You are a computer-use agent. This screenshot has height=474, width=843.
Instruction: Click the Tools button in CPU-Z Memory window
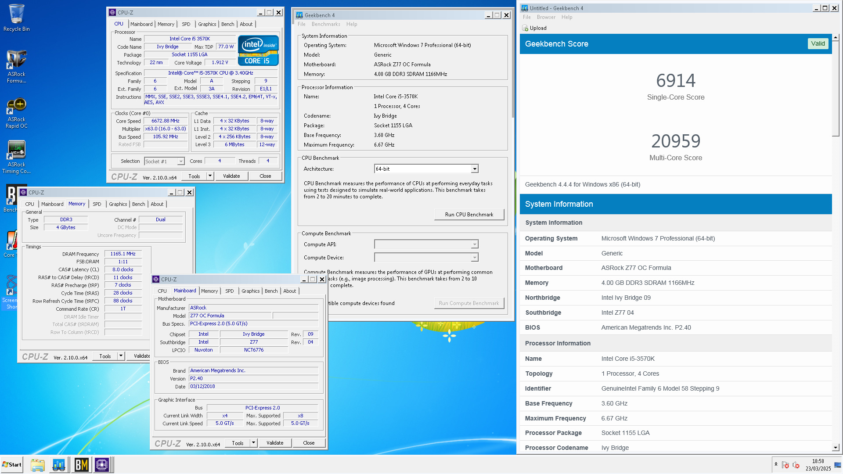click(105, 356)
